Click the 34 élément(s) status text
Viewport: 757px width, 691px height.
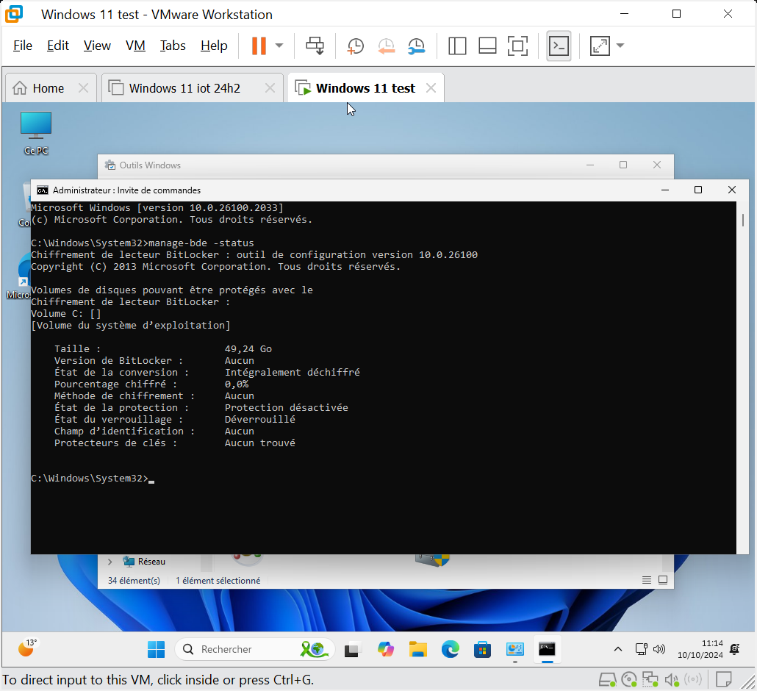pos(134,581)
